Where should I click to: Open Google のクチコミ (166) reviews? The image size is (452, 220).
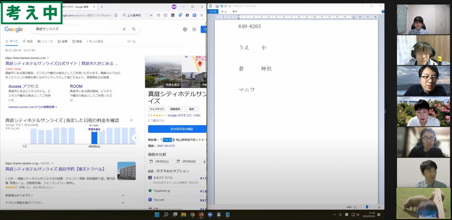coord(184,115)
